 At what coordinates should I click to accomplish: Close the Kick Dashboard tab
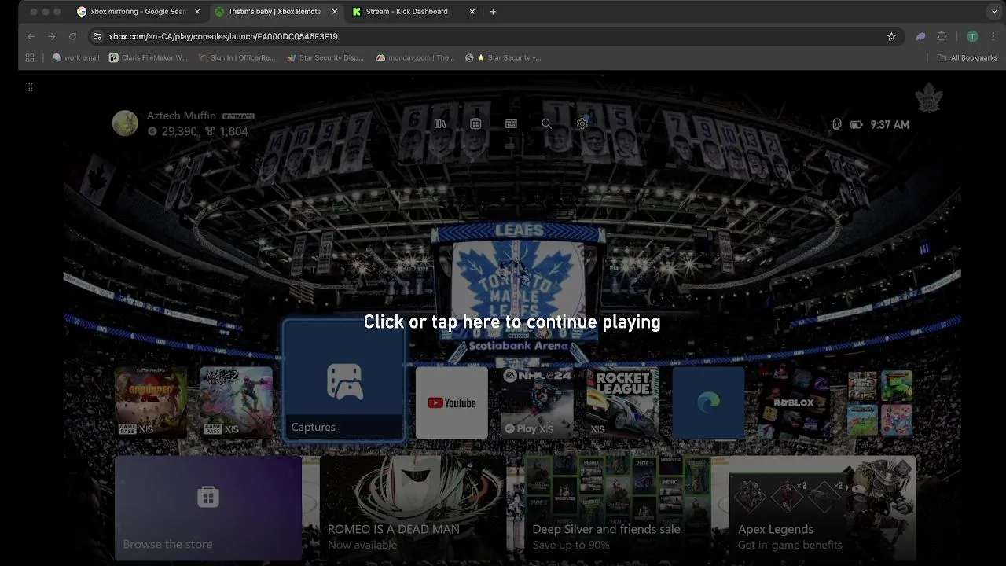click(x=472, y=12)
